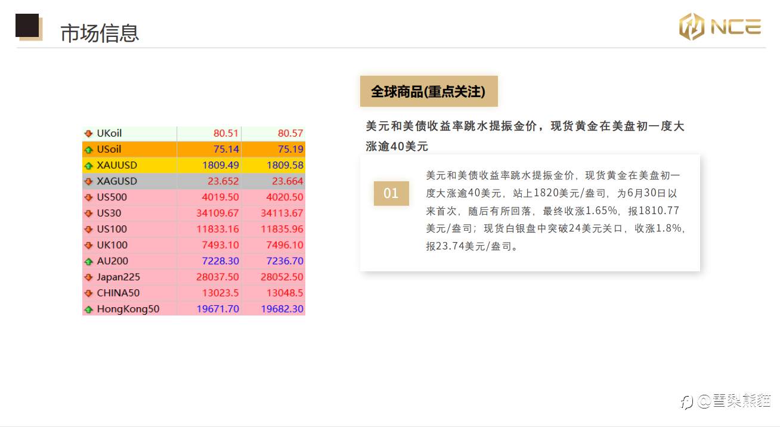Select the XAUUSD symbol name
This screenshot has width=780, height=427.
[x=117, y=165]
